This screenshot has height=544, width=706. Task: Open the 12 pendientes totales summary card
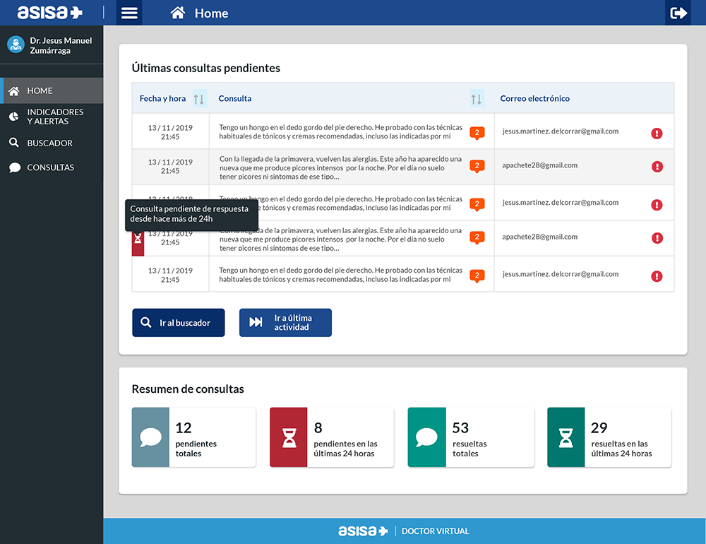[193, 437]
